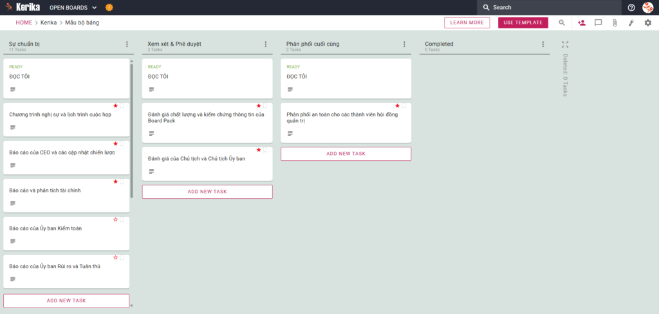Open details icon on Đánh giá của Chủ tịch card
The width and height of the screenshot is (659, 314).
tap(151, 171)
